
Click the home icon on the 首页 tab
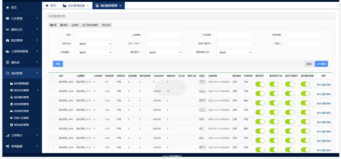pos(47,6)
